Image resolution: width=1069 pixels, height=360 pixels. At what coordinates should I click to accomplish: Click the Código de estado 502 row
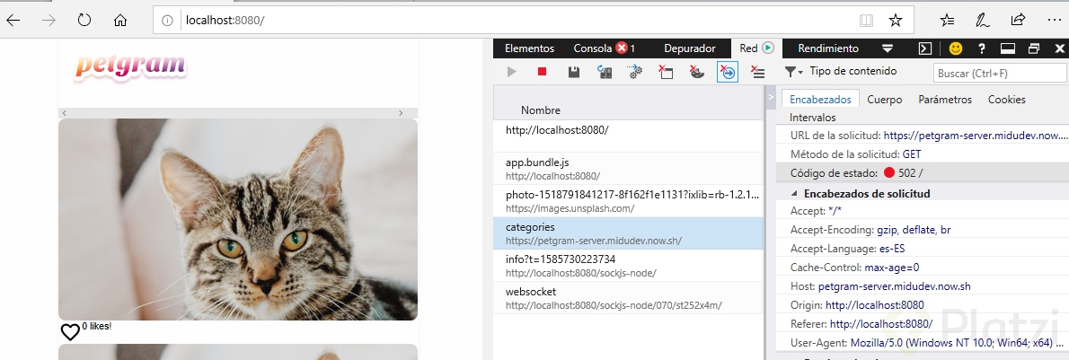(923, 173)
